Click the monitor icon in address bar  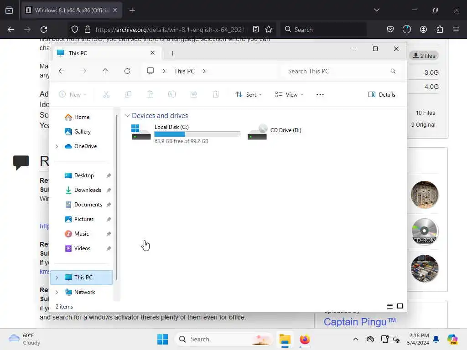pyautogui.click(x=150, y=71)
